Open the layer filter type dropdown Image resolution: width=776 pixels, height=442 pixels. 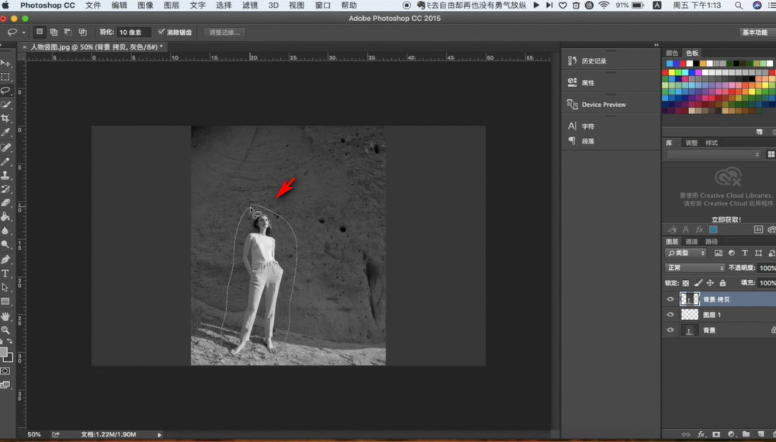[685, 253]
